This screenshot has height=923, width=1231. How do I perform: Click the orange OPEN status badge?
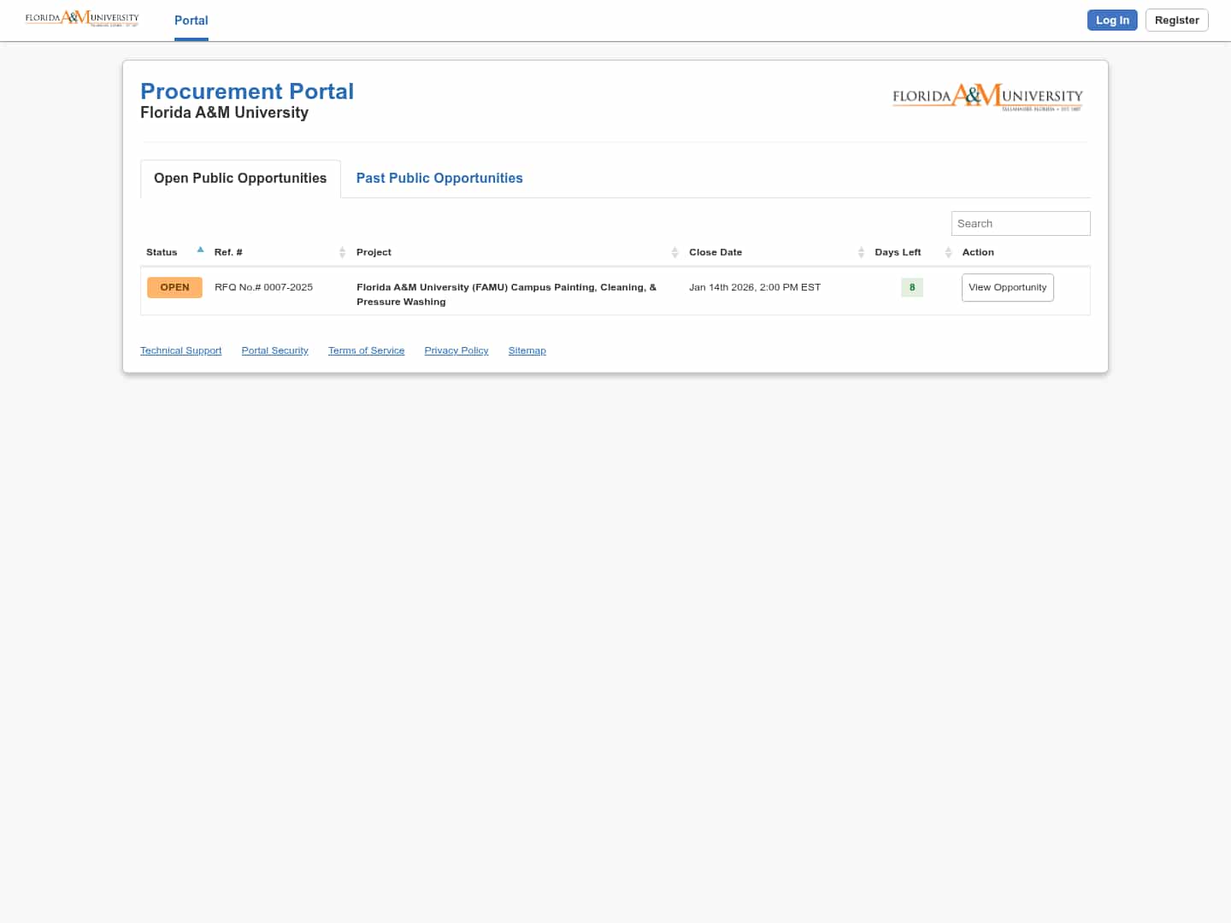click(174, 288)
